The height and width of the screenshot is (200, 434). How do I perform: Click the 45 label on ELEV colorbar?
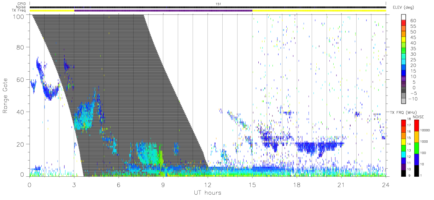pos(413,37)
